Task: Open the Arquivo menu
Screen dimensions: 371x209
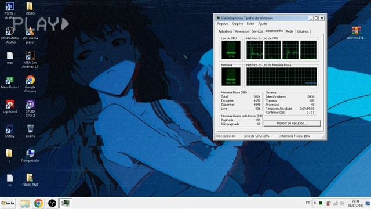Action: (x=223, y=24)
